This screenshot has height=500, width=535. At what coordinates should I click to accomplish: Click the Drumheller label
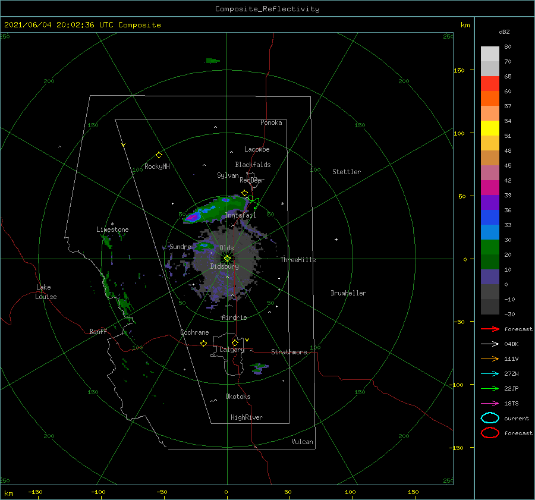pyautogui.click(x=348, y=293)
